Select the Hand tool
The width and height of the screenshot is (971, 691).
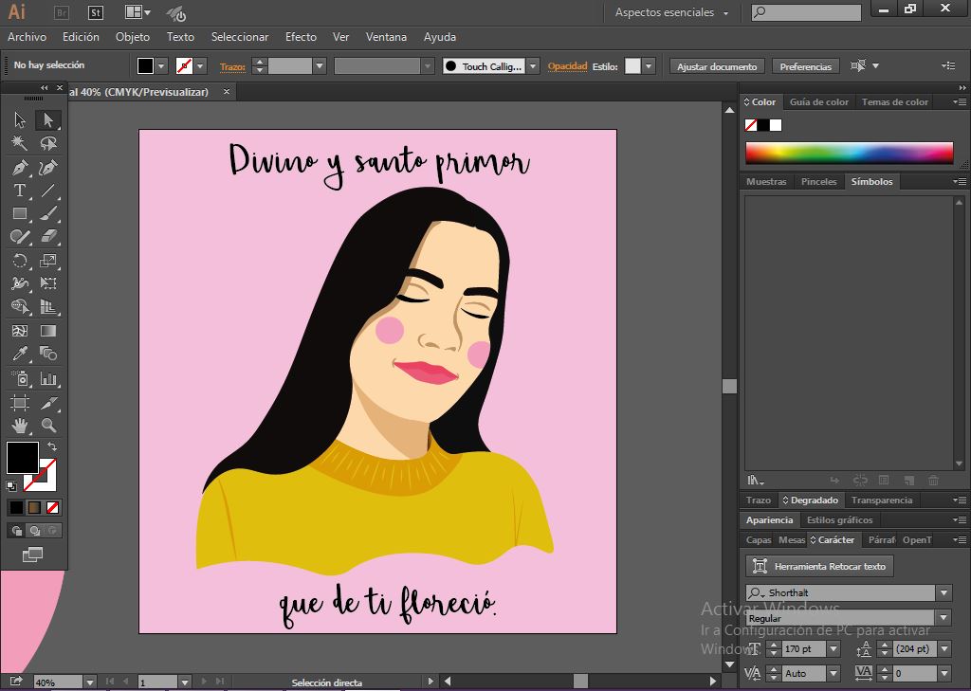tap(20, 426)
